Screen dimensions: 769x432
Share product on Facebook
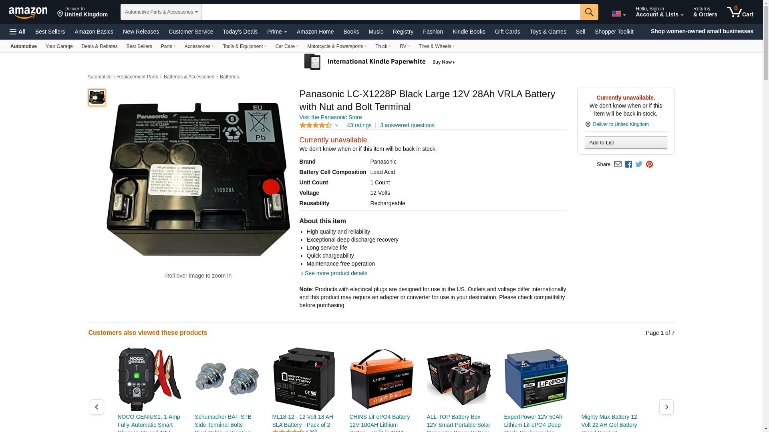click(x=628, y=164)
